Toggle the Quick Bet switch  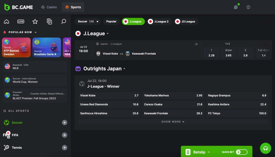tap(241, 152)
